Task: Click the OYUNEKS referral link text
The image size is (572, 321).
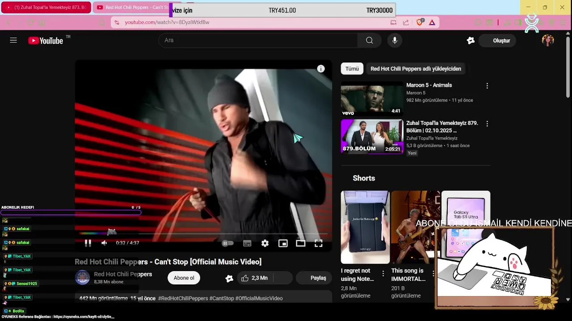Action: 58,317
